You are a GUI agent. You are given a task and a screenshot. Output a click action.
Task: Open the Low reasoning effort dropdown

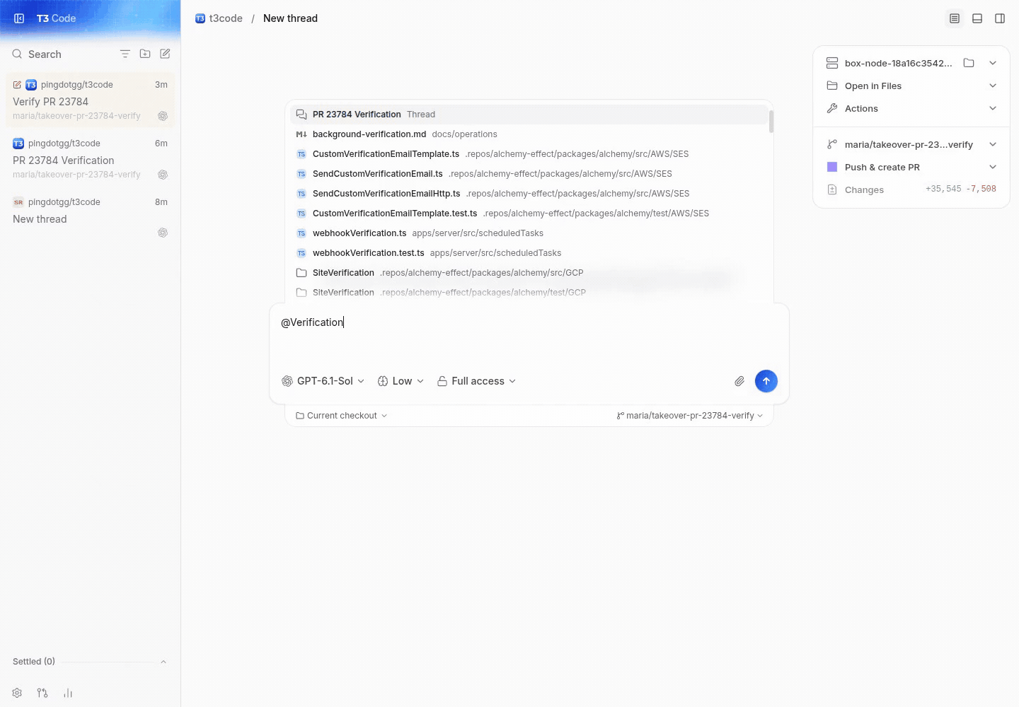[401, 381]
